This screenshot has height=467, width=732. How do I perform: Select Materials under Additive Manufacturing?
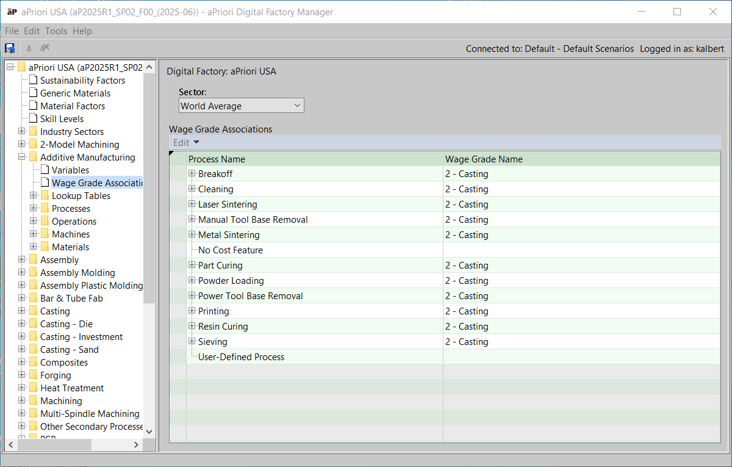pyautogui.click(x=70, y=247)
